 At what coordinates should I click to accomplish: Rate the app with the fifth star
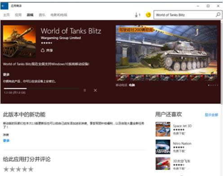pos(31,169)
